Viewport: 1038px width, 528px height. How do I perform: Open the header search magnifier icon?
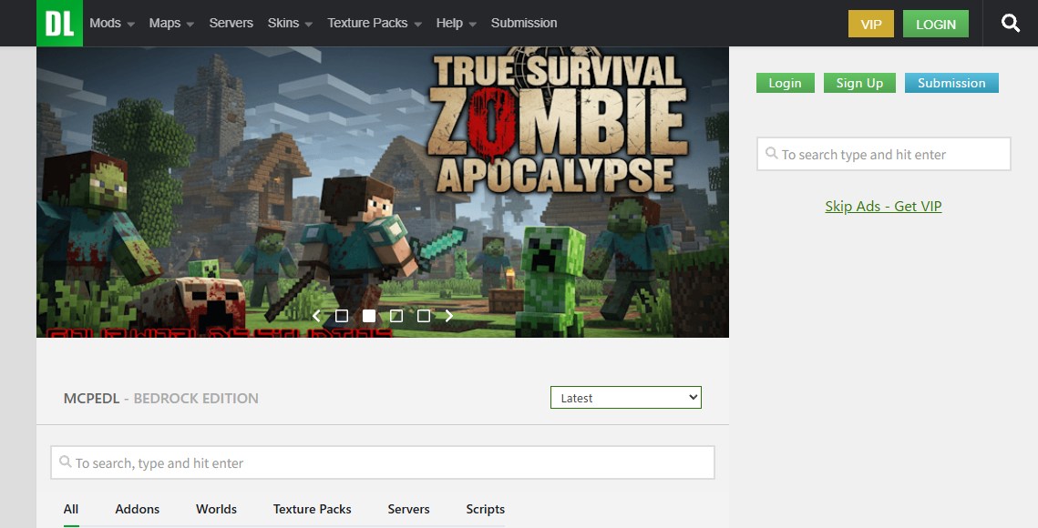point(1010,23)
